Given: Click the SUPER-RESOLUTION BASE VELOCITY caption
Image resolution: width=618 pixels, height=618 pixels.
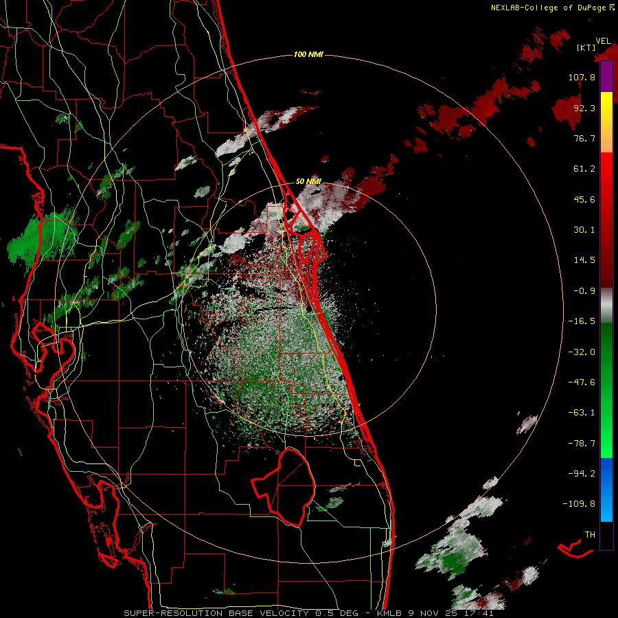Looking at the screenshot, I should 218,613.
